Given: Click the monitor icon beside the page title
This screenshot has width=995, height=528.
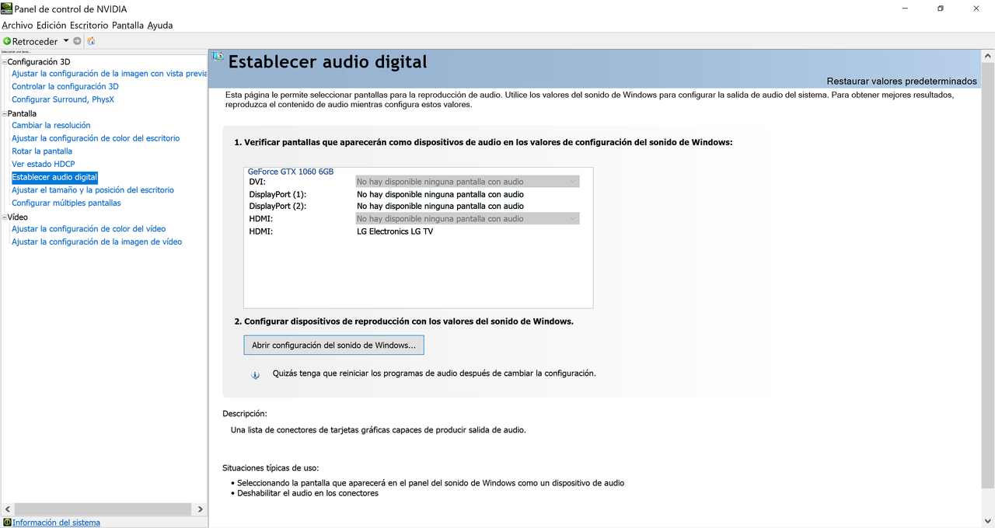Looking at the screenshot, I should (218, 57).
